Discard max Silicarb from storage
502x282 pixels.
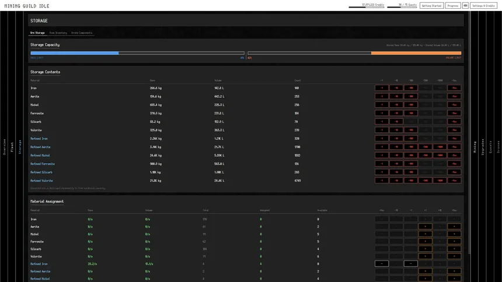coord(454,122)
